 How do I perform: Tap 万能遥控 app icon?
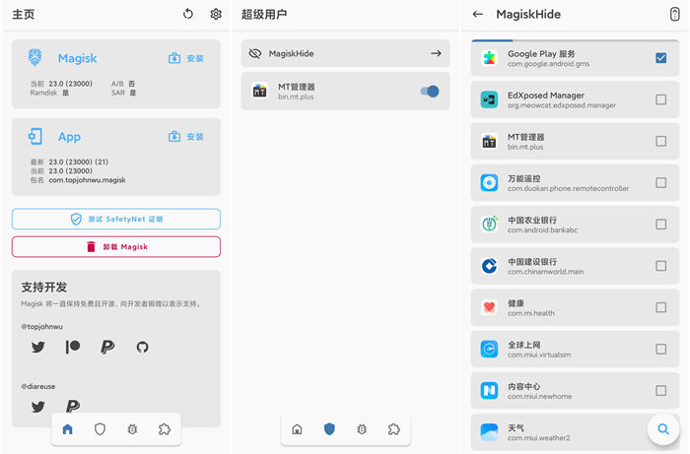click(489, 182)
